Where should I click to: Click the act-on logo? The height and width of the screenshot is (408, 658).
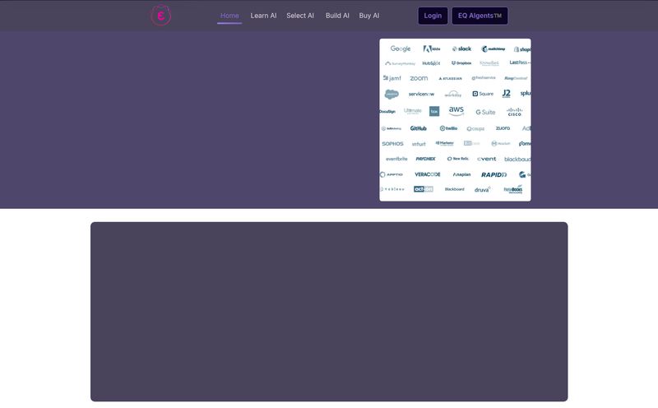(424, 189)
